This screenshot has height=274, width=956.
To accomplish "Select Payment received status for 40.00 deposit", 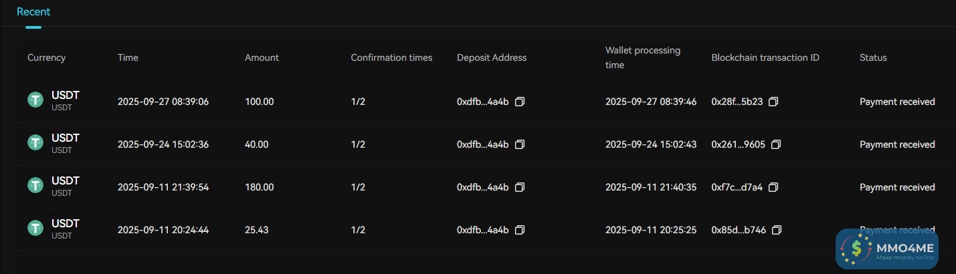I will [897, 144].
